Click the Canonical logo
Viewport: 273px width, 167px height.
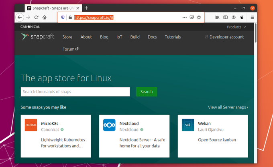tap(30, 27)
